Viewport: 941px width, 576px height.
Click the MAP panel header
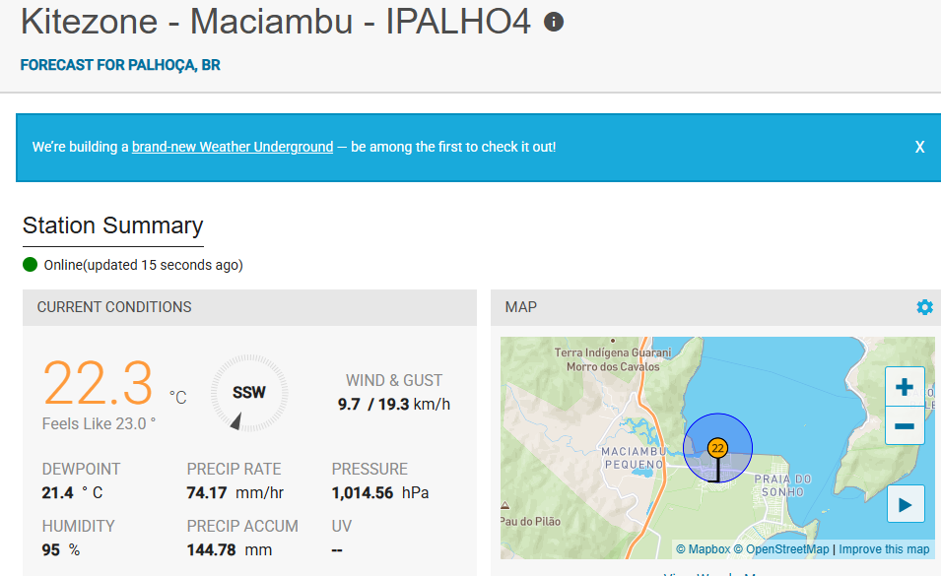(x=520, y=306)
